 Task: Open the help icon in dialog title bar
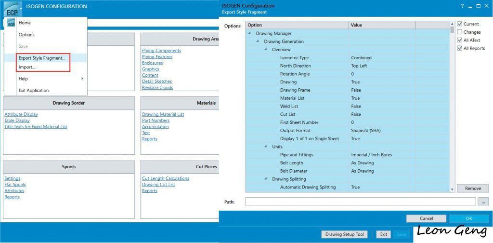(x=462, y=6)
